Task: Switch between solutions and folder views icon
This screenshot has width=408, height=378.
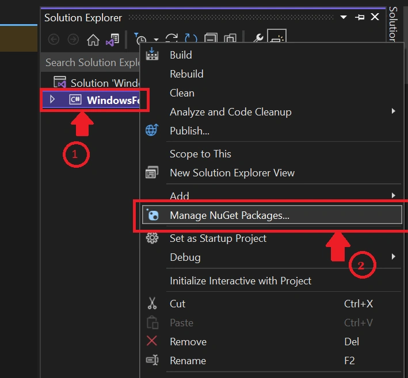Action: (x=112, y=40)
